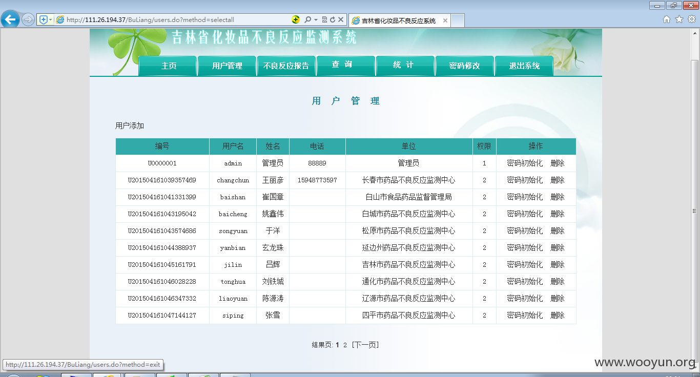This screenshot has width=700, height=377.
Task: Click 密码初始化 for user tonghua
Action: pos(525,282)
